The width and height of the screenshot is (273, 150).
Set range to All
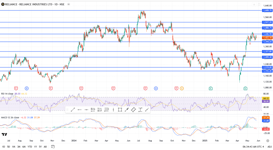[x=45, y=147]
